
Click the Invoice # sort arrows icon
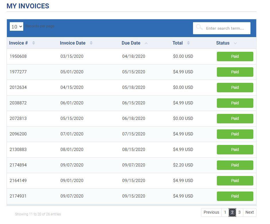34,43
